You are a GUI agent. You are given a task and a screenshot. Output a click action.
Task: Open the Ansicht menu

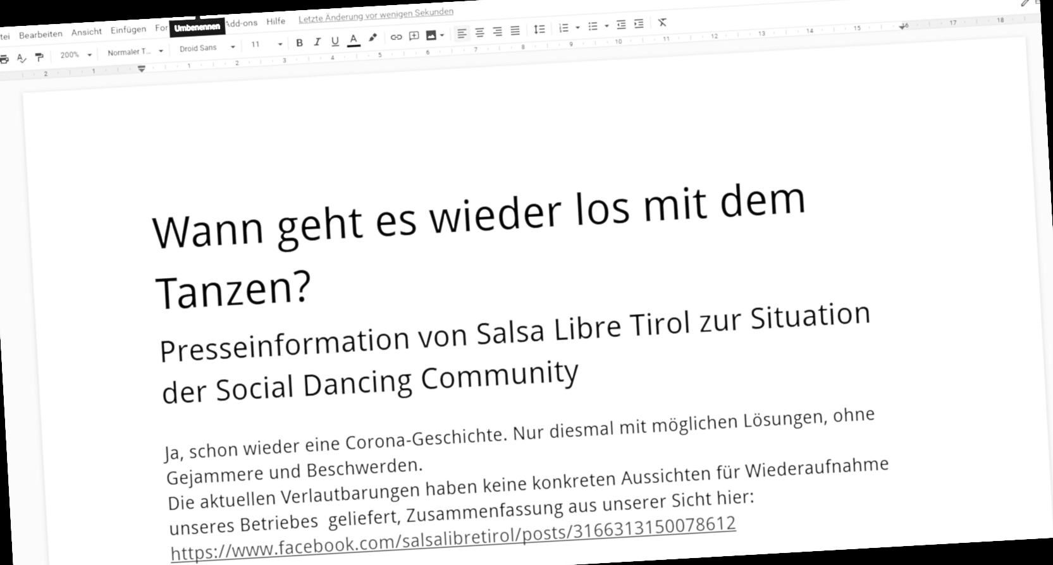pyautogui.click(x=86, y=32)
